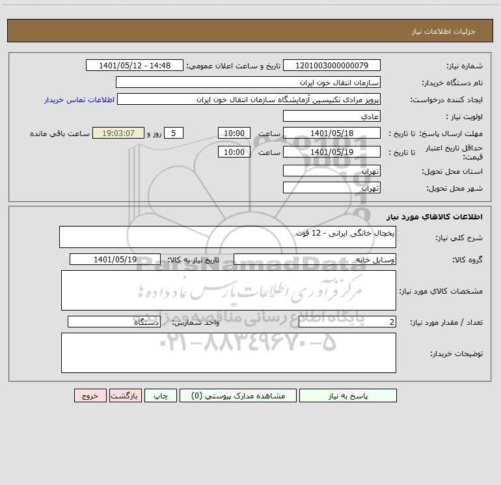Viewport: 501px width, 485px height.
Task: Click the 'توضیحات خریدار:' label
Action: 457,353
